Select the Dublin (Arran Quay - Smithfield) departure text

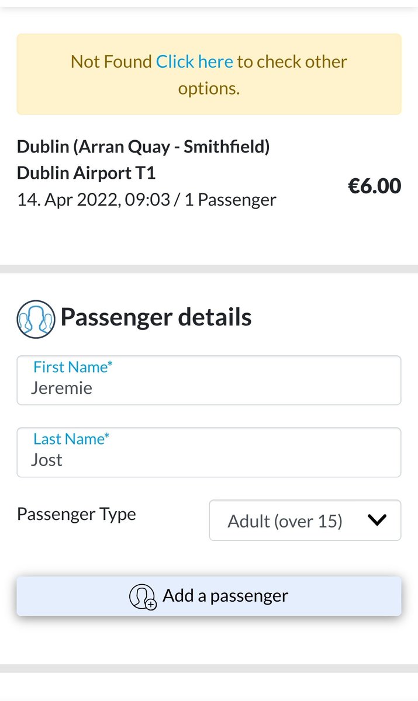(143, 147)
